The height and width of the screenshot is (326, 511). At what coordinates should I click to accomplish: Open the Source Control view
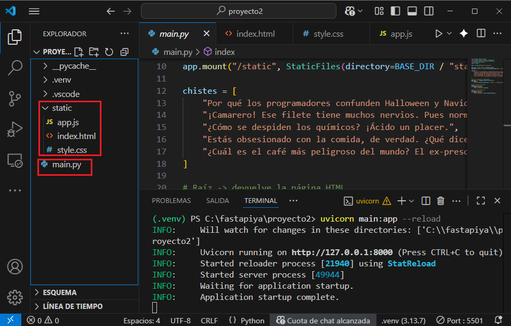pyautogui.click(x=14, y=99)
